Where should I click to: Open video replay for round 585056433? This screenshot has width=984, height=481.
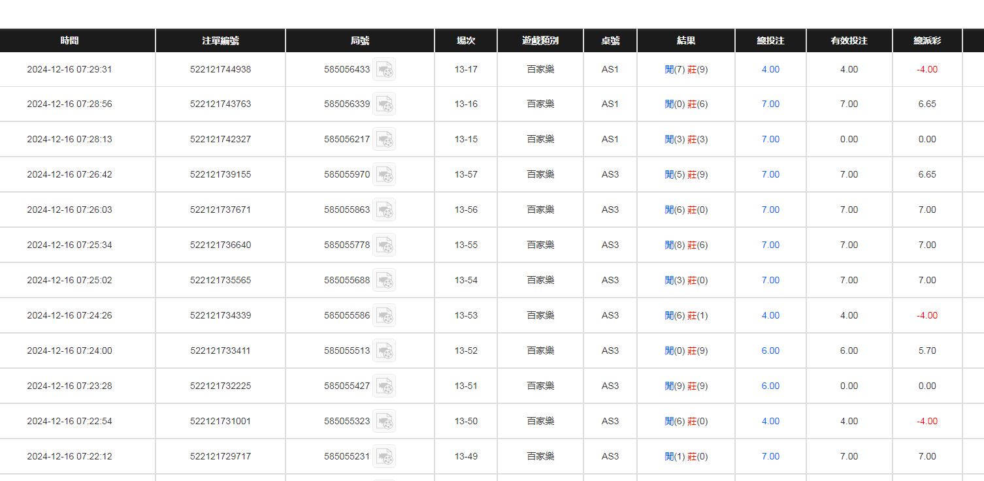pos(384,69)
